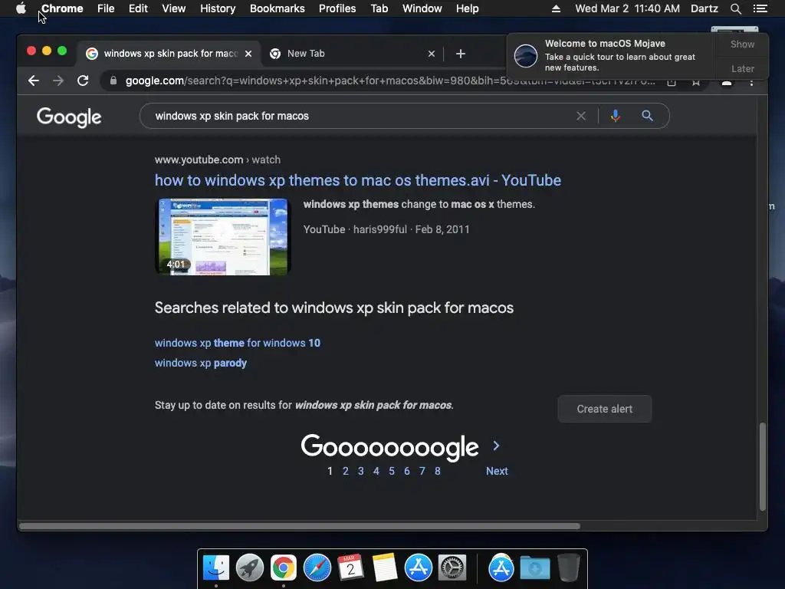Viewport: 785px width, 589px height.
Task: Open the Bookmarks menu
Action: click(277, 8)
